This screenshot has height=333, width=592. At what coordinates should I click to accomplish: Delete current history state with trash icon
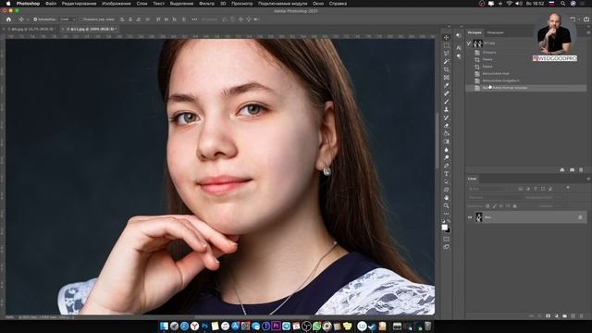point(581,170)
